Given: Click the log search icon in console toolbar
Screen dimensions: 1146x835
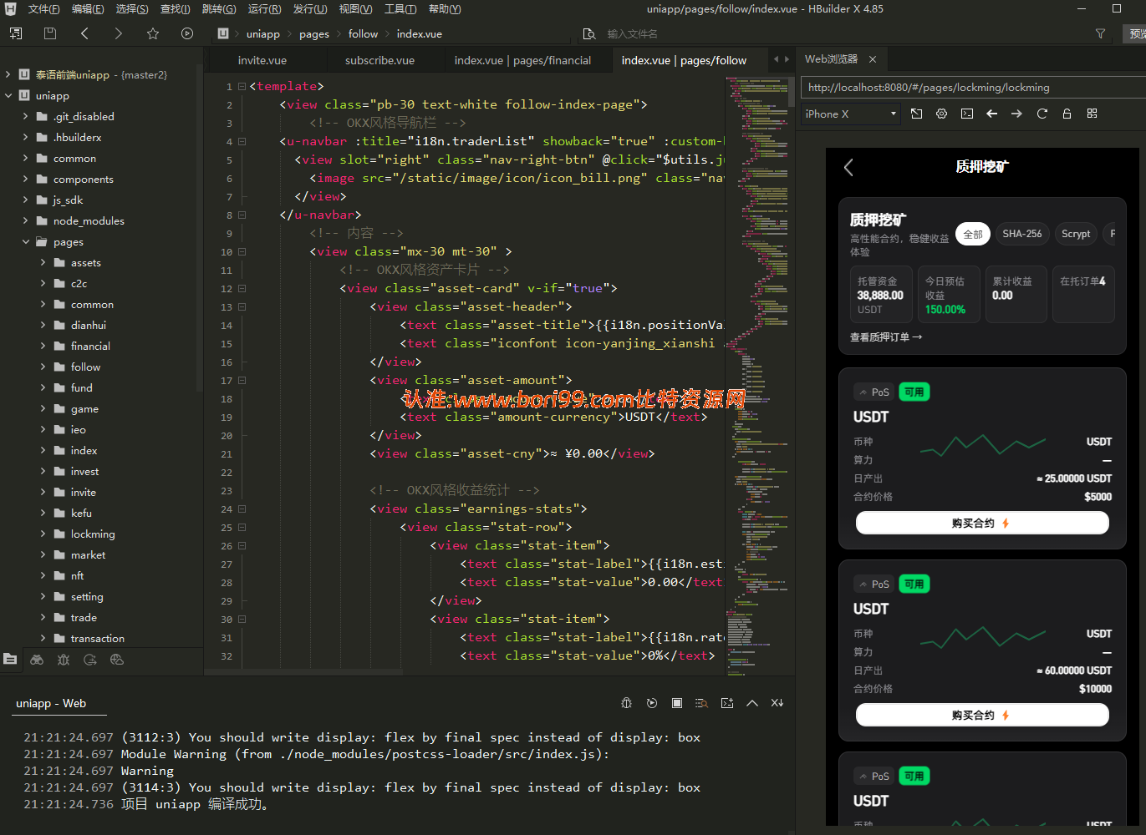Looking at the screenshot, I should (x=702, y=703).
